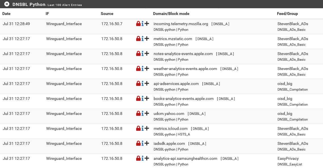Select the metrics.mzstatic.com domain text
This screenshot has width=323, height=168.
173,39
